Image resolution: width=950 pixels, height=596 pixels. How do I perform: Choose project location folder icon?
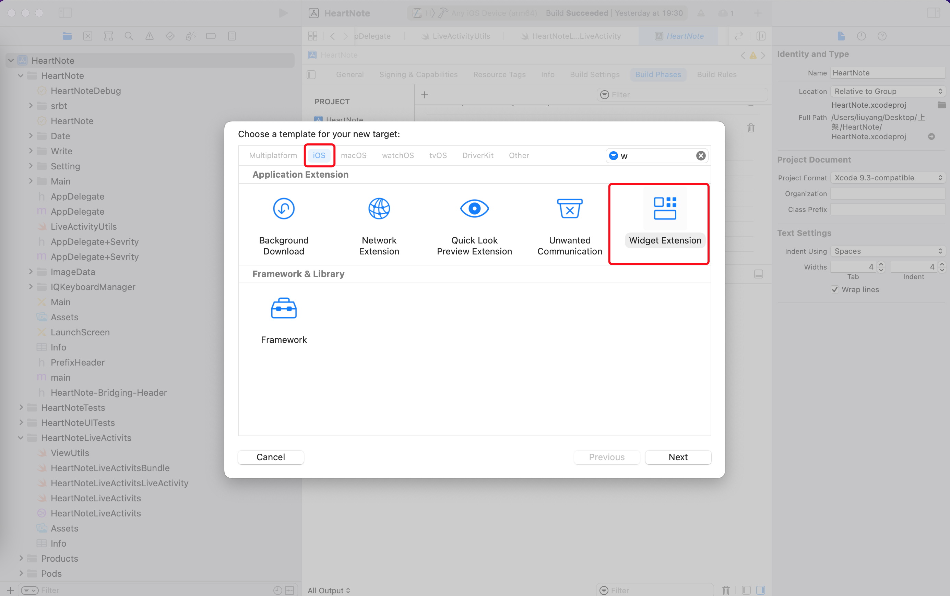(x=941, y=105)
